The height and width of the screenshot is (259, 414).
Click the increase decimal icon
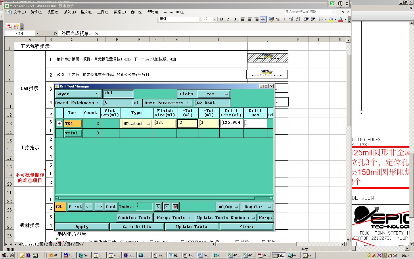click(x=291, y=19)
